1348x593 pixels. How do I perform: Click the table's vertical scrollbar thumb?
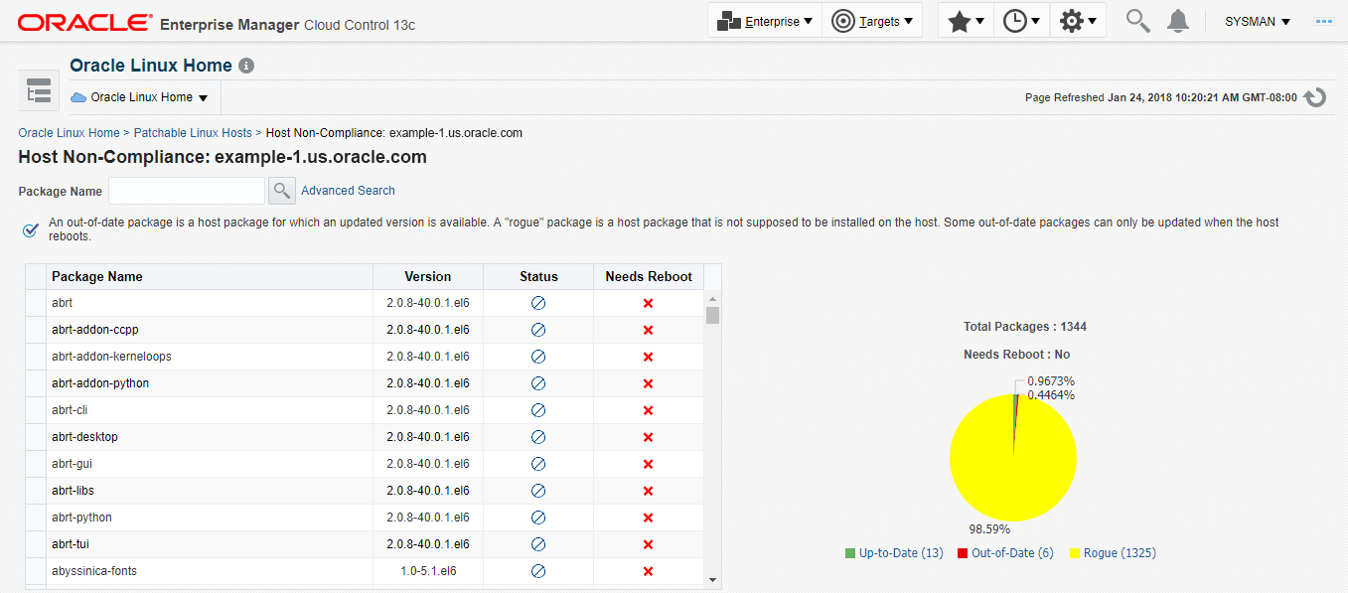coord(712,315)
